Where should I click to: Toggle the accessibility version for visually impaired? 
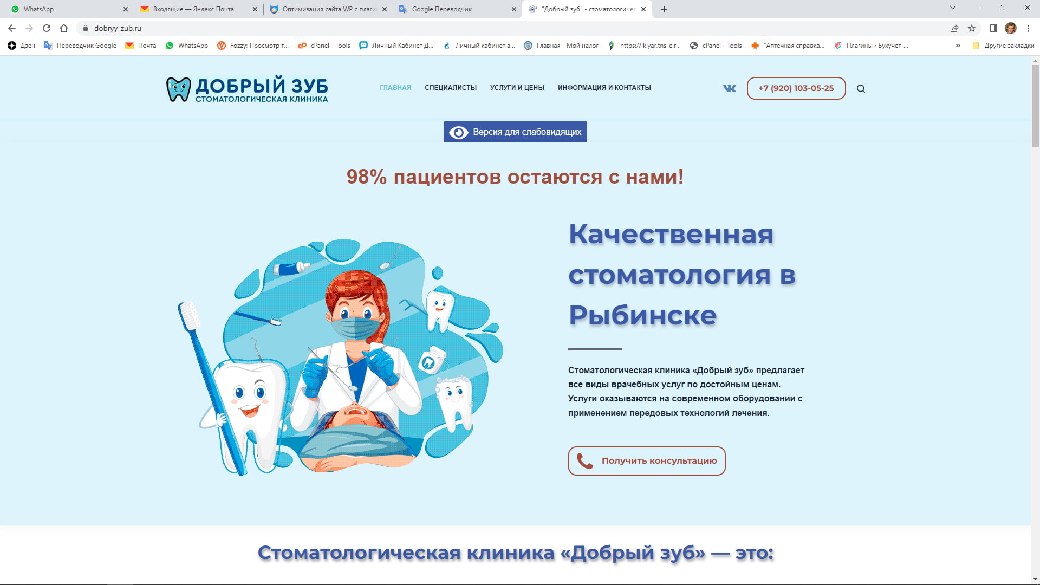coord(515,132)
